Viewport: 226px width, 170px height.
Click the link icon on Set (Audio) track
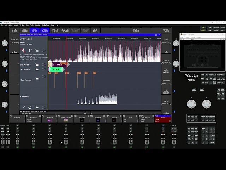coord(44,69)
